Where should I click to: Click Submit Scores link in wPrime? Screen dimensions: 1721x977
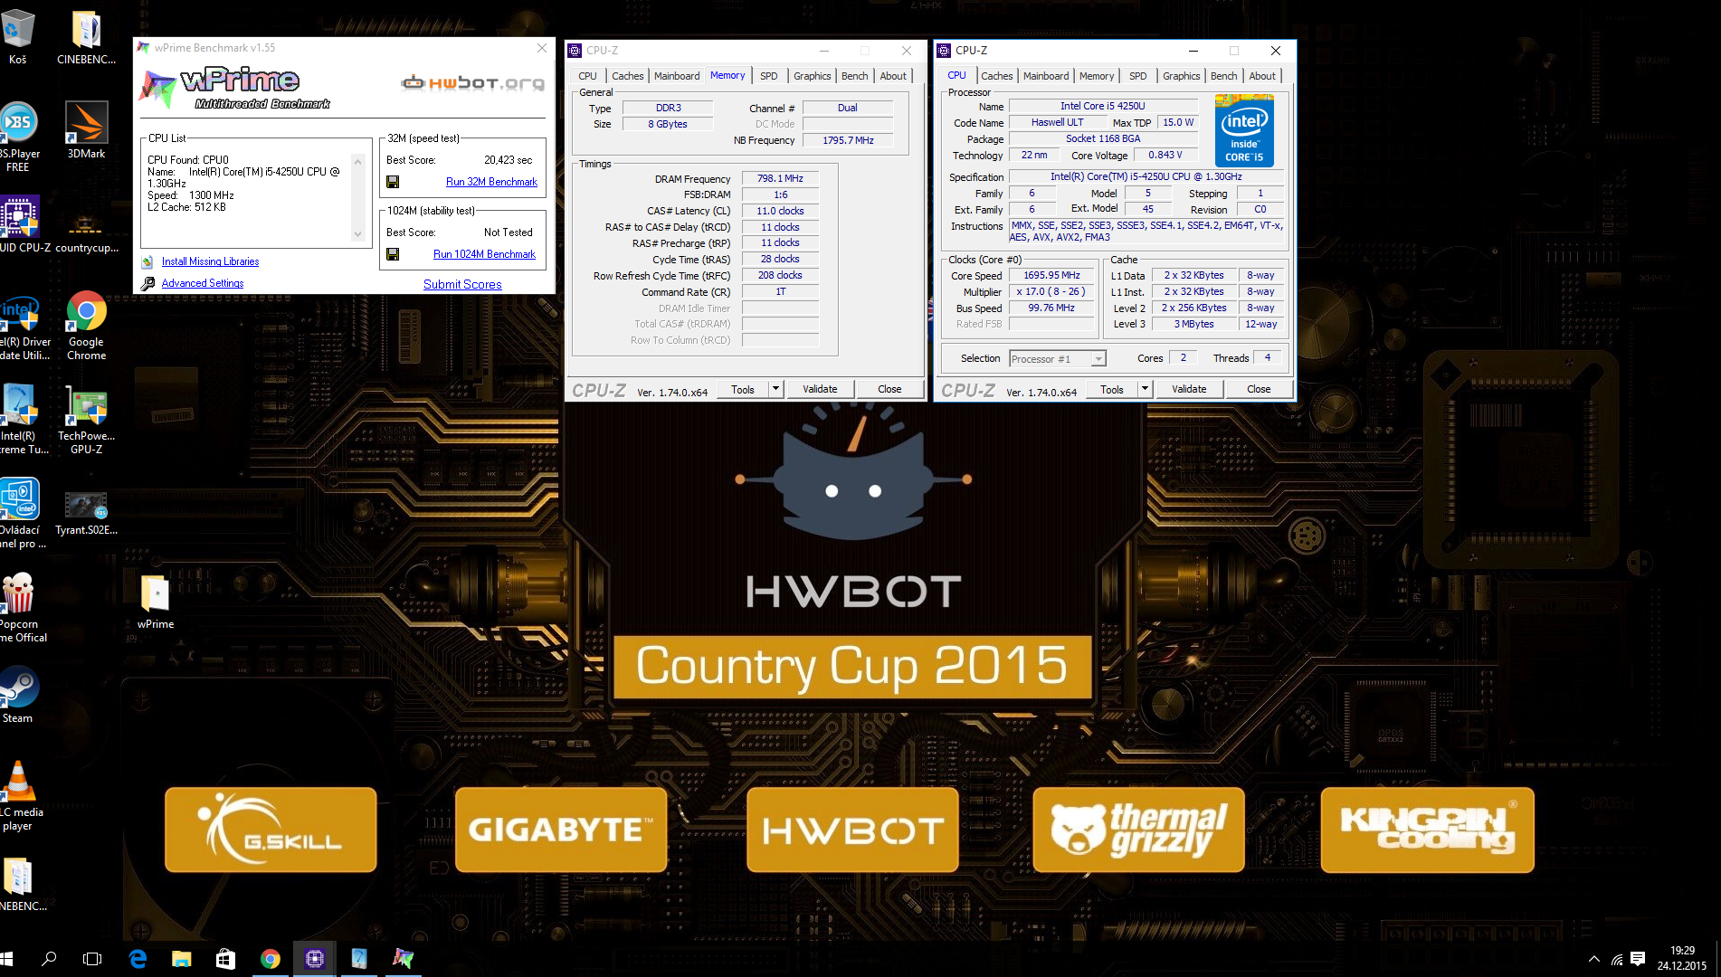coord(462,284)
